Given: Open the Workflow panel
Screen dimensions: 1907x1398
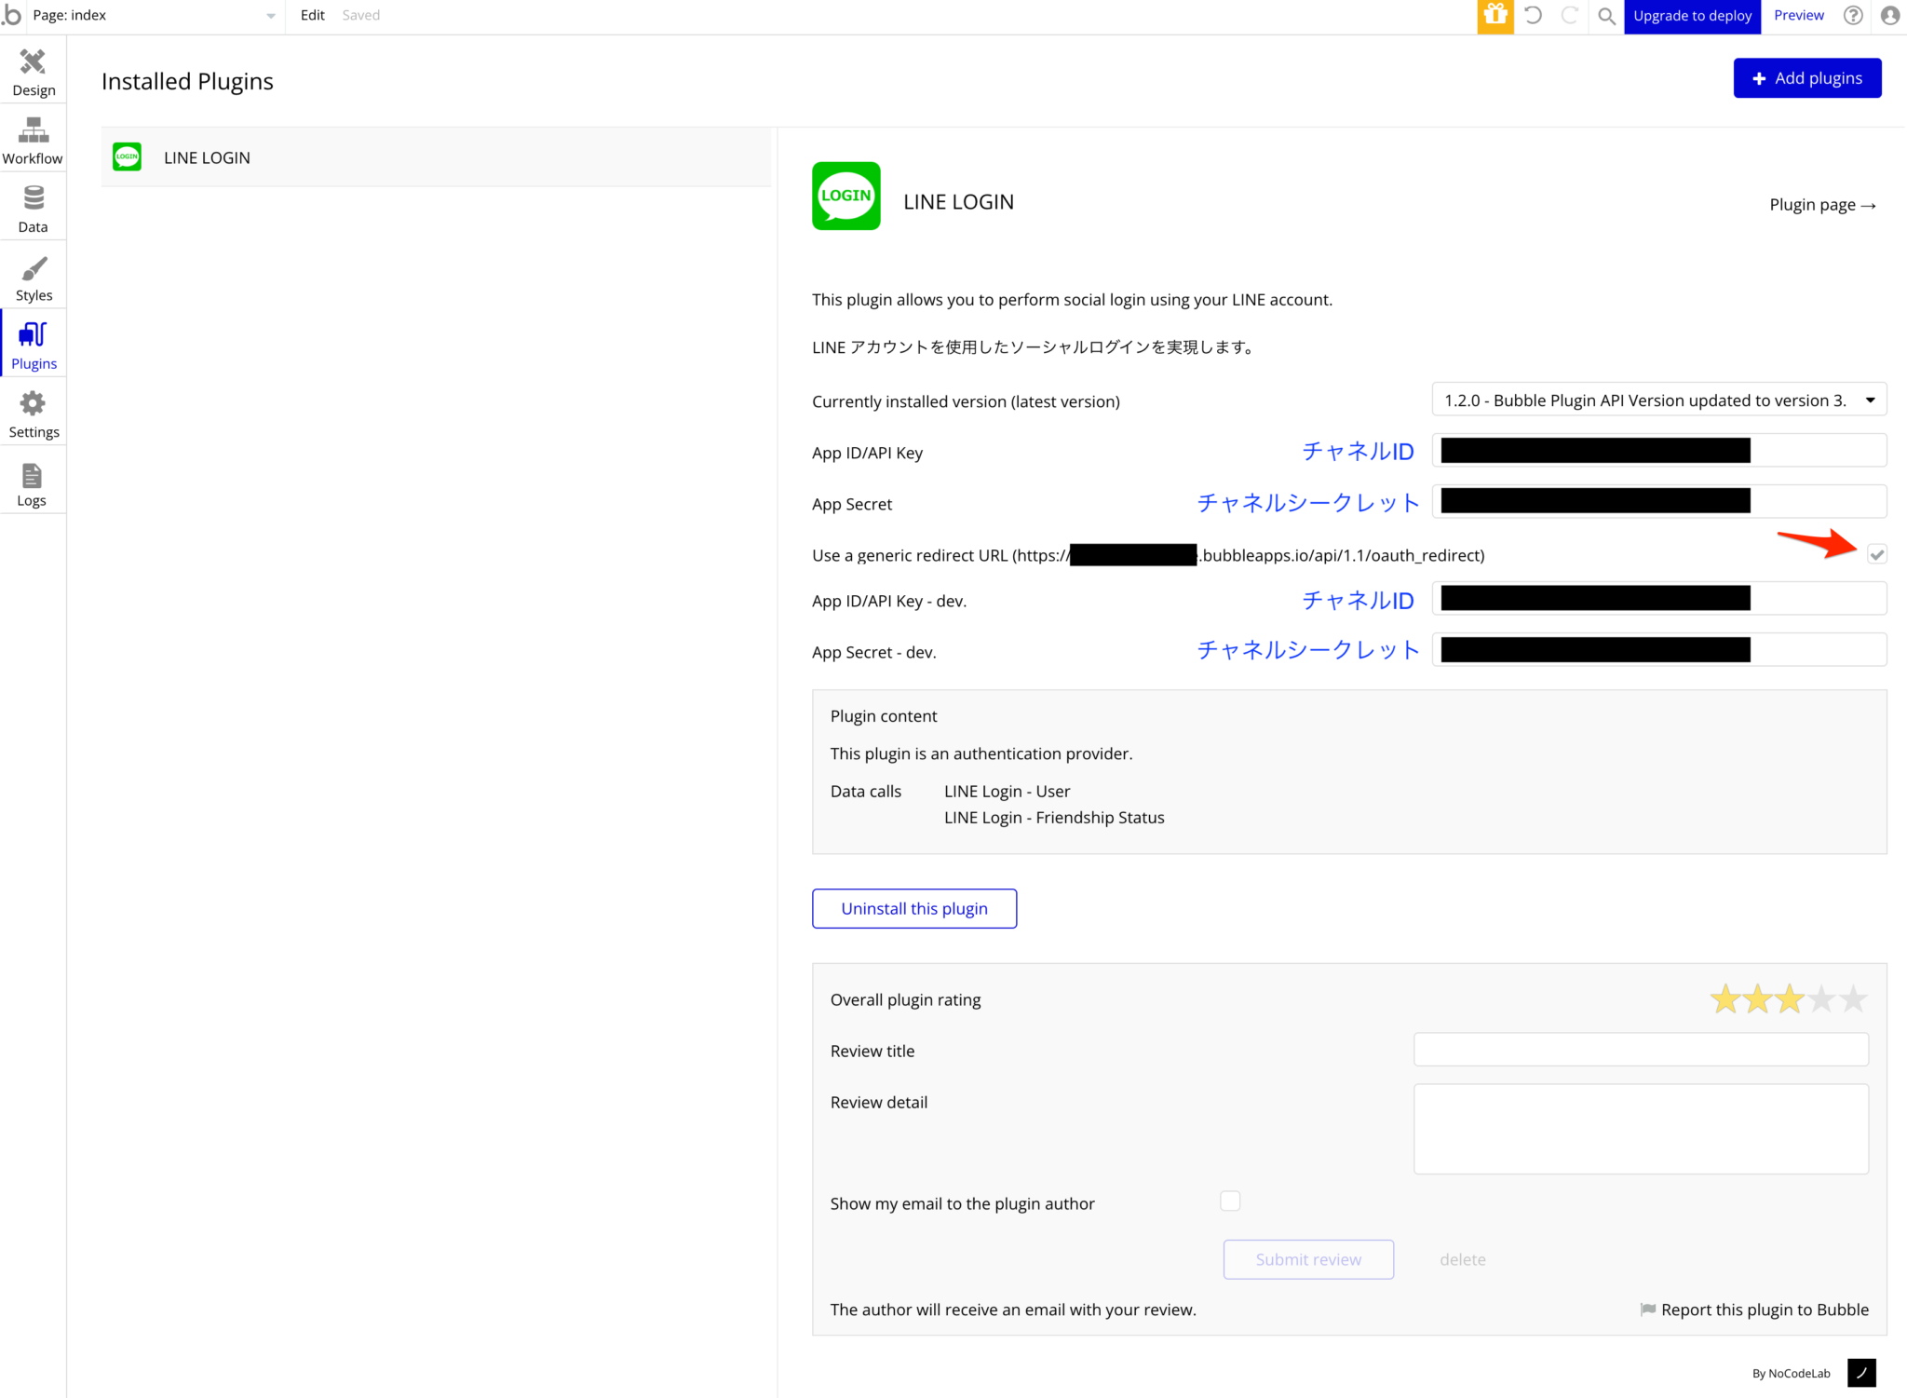Looking at the screenshot, I should [x=34, y=138].
